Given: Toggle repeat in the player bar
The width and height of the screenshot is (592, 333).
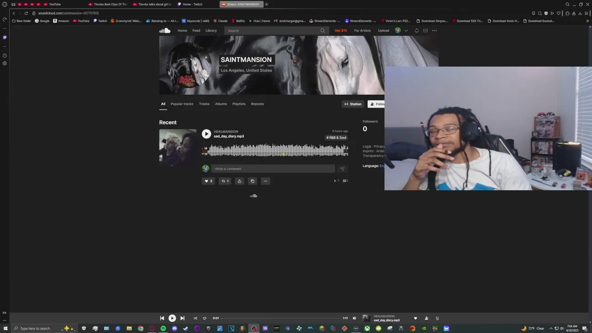Looking at the screenshot, I should (x=204, y=318).
